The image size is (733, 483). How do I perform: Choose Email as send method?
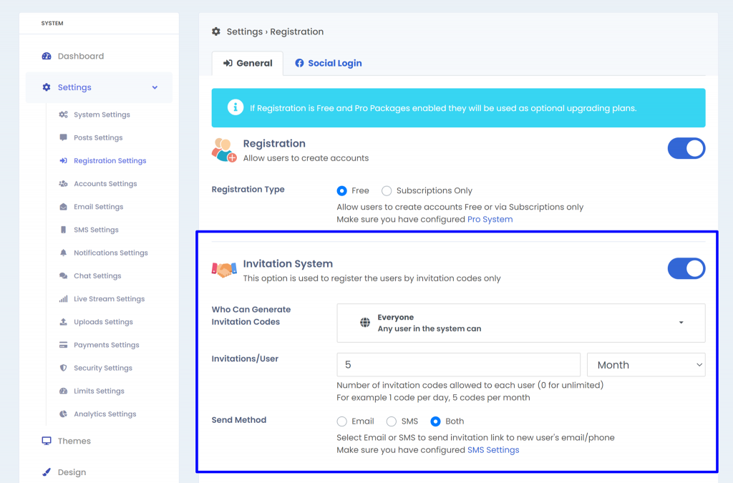tap(341, 421)
